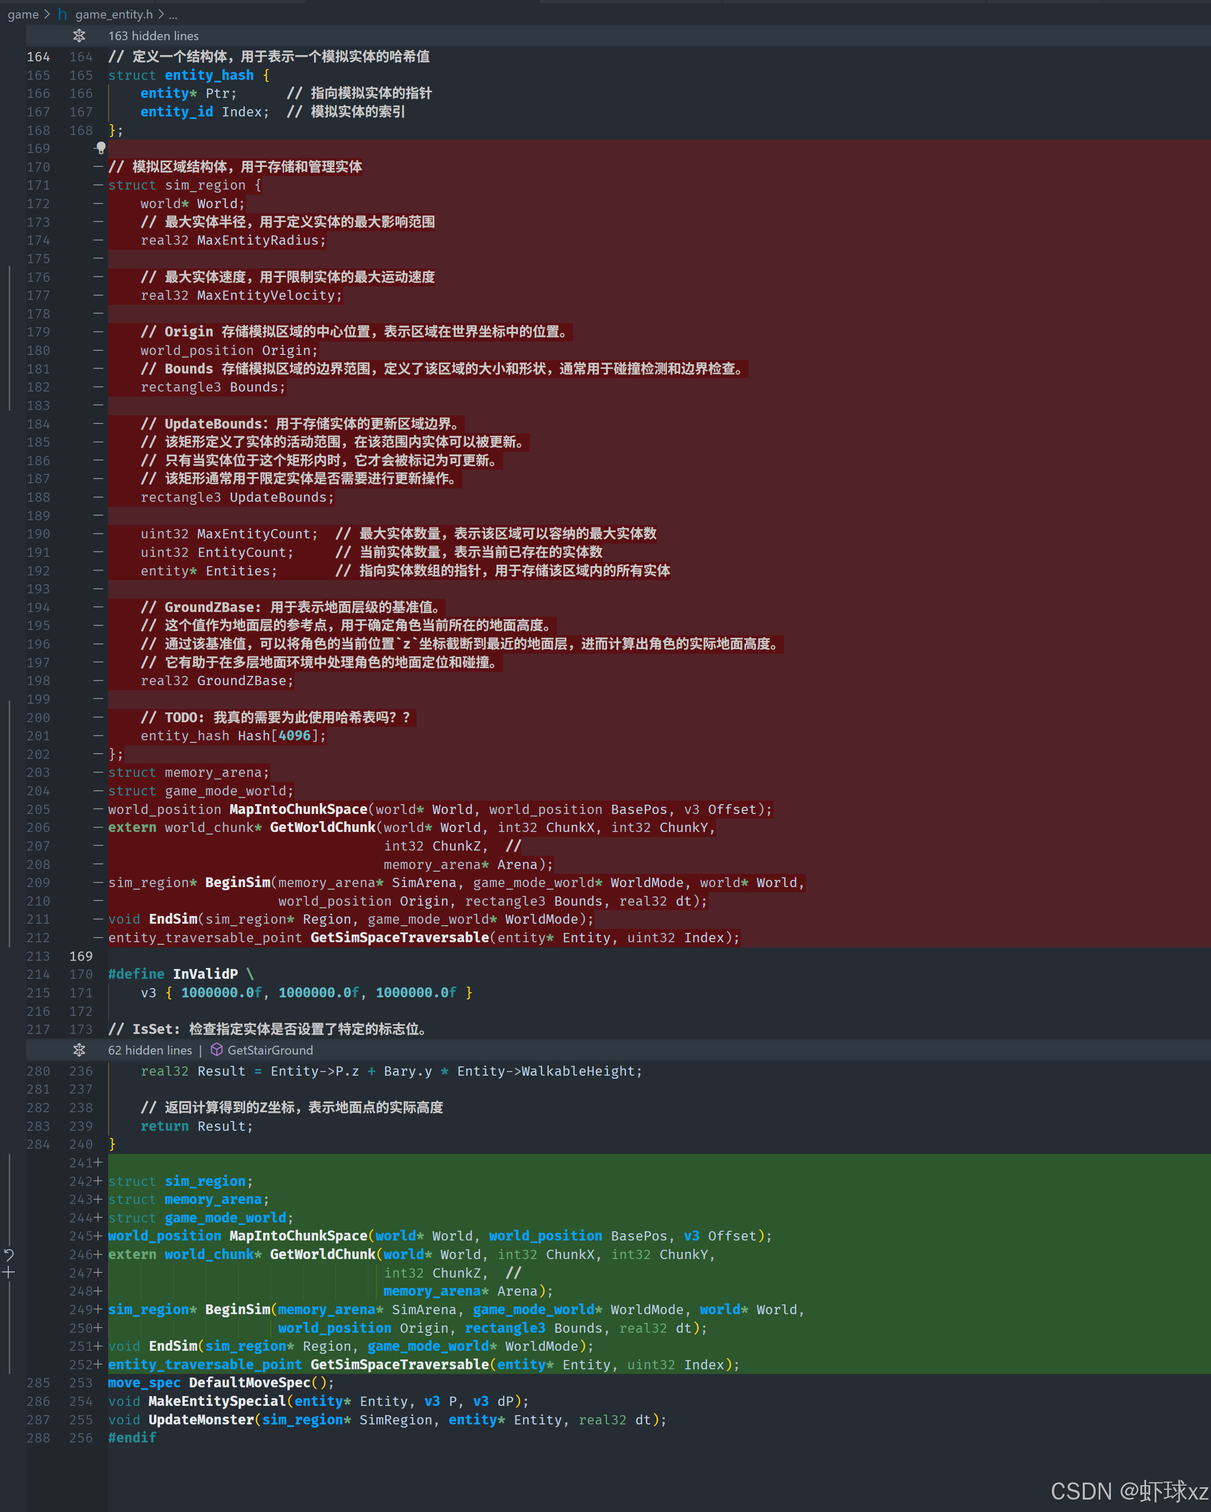
Task: Click the blue h file icon in breadcrumb
Action: (x=62, y=15)
